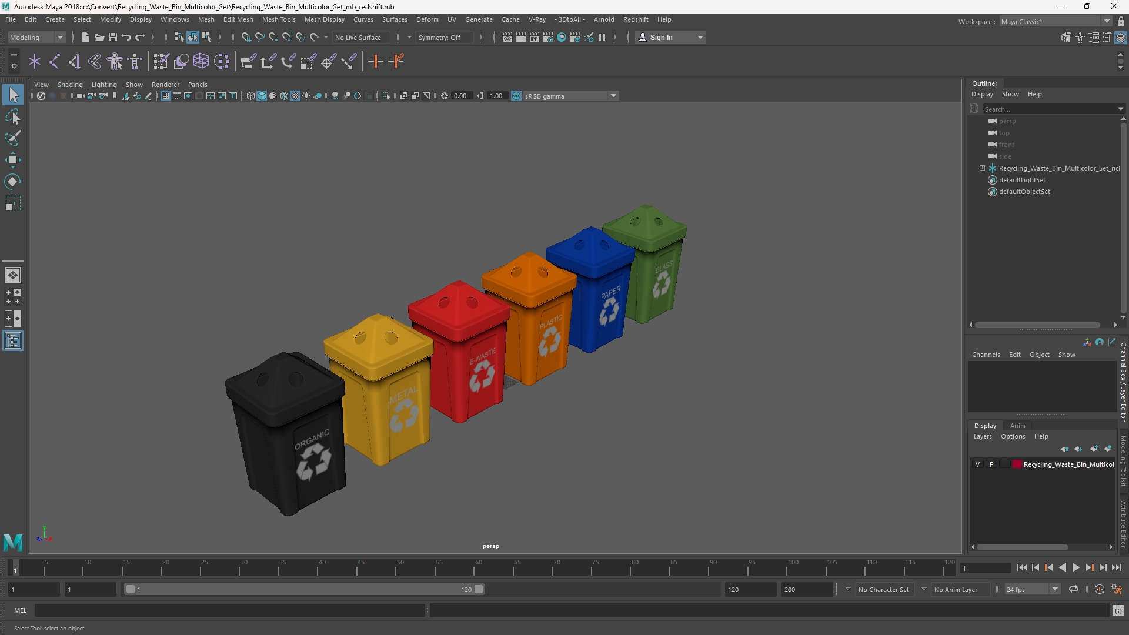1129x635 pixels.
Task: Open the Attribute Editor side tab
Action: [x=1123, y=523]
